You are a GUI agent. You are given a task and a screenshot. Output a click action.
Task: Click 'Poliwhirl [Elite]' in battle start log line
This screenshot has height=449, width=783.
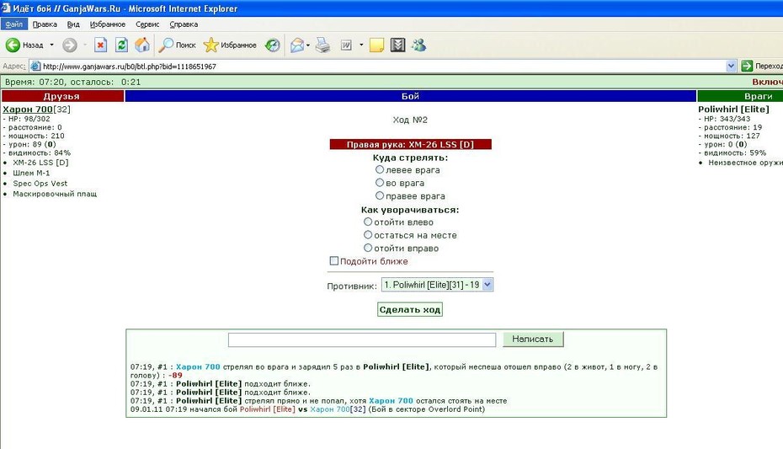tap(267, 409)
